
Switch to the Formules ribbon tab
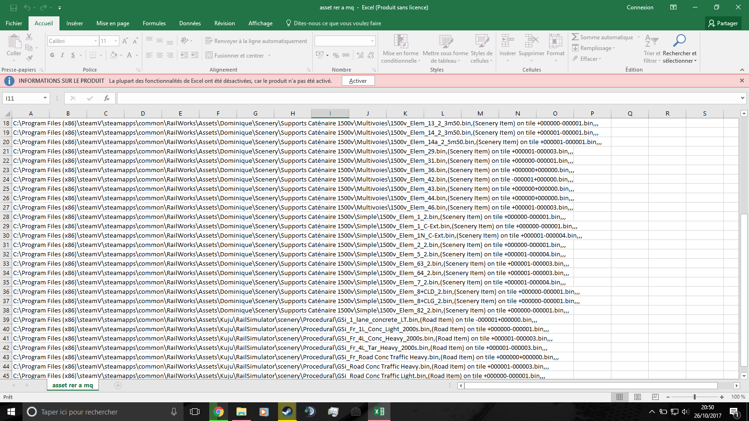(154, 23)
